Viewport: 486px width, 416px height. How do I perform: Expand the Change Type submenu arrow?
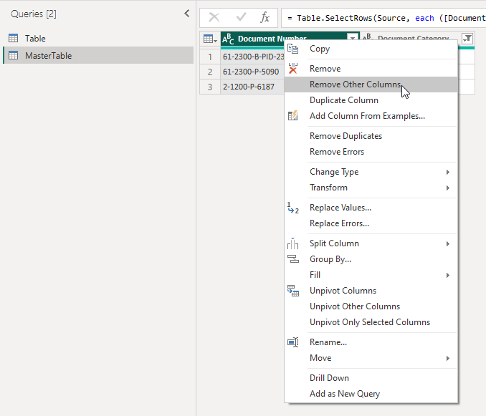click(x=447, y=172)
